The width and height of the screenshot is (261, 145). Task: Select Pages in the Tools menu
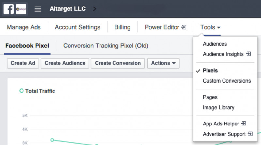[210, 97]
